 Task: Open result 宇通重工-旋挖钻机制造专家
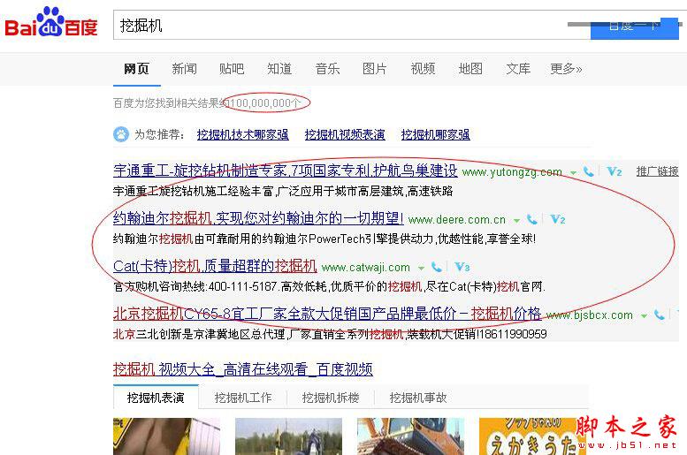286,171
